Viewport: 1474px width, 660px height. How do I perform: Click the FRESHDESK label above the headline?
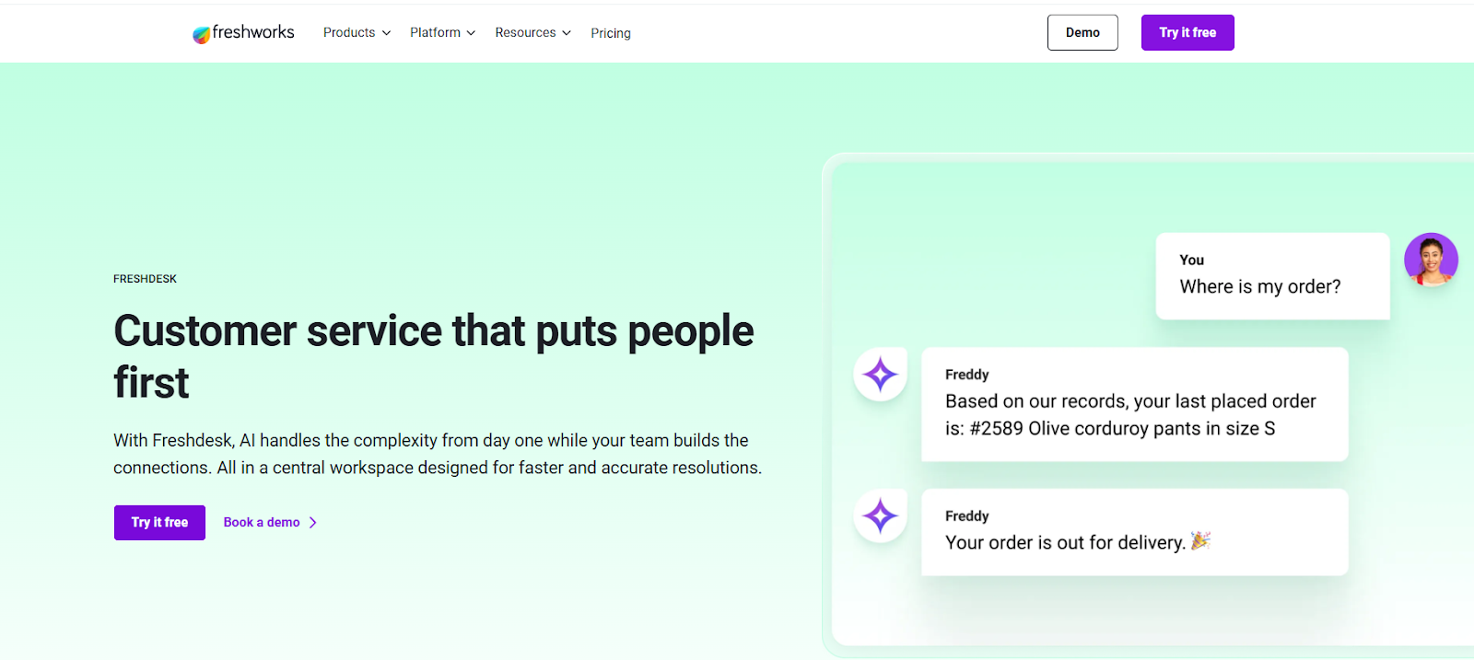click(x=145, y=278)
